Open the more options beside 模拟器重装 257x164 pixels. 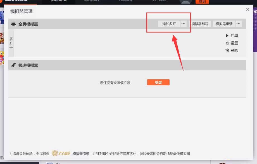(239, 24)
